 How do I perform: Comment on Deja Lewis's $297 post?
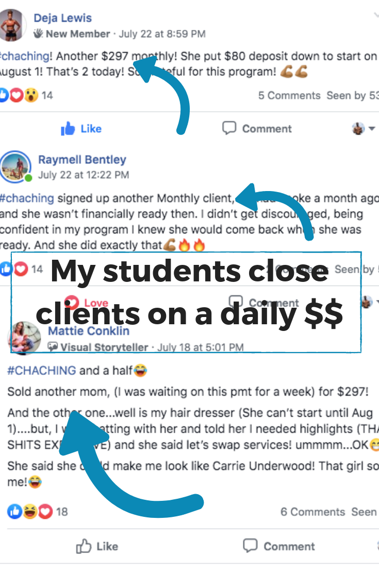[257, 129]
